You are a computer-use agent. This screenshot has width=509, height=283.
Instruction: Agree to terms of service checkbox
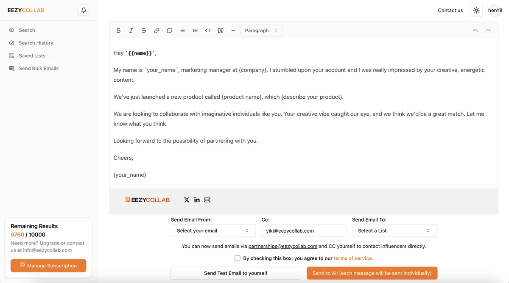pos(238,258)
